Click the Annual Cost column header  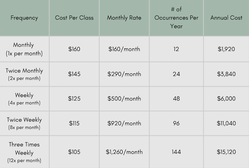226,18
